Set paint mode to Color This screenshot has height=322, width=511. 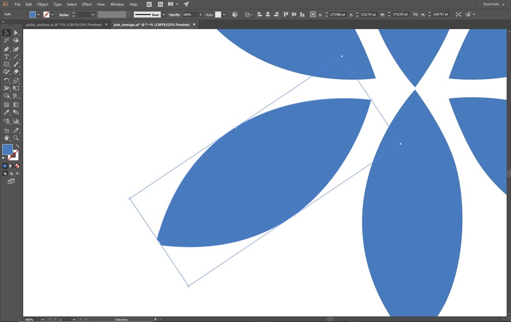click(x=5, y=166)
